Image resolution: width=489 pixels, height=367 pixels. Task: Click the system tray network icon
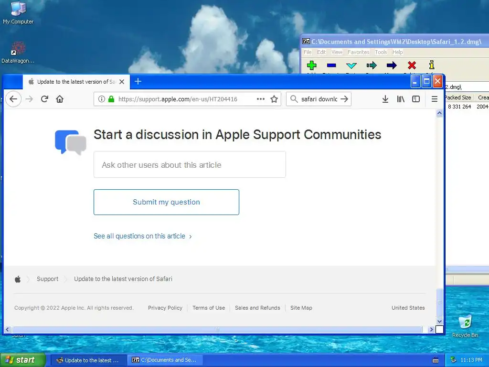click(x=453, y=360)
